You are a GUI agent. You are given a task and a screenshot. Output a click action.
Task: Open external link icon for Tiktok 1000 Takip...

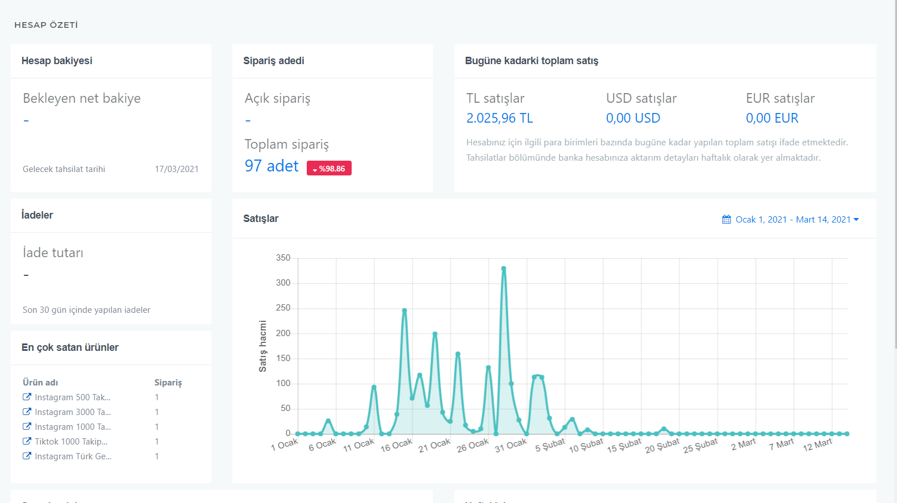[x=27, y=441]
